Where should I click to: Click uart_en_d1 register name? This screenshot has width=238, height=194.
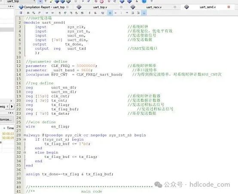[x=63, y=92]
